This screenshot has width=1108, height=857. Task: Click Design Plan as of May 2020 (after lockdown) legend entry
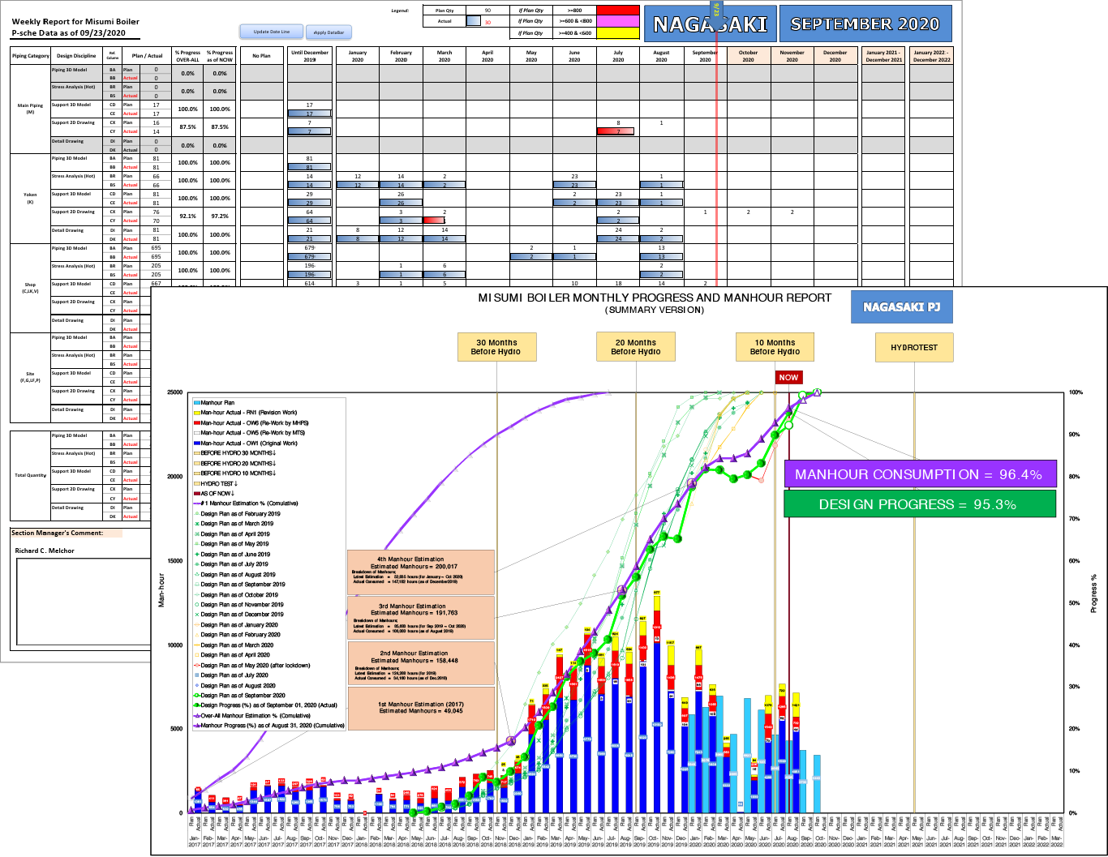coord(251,666)
